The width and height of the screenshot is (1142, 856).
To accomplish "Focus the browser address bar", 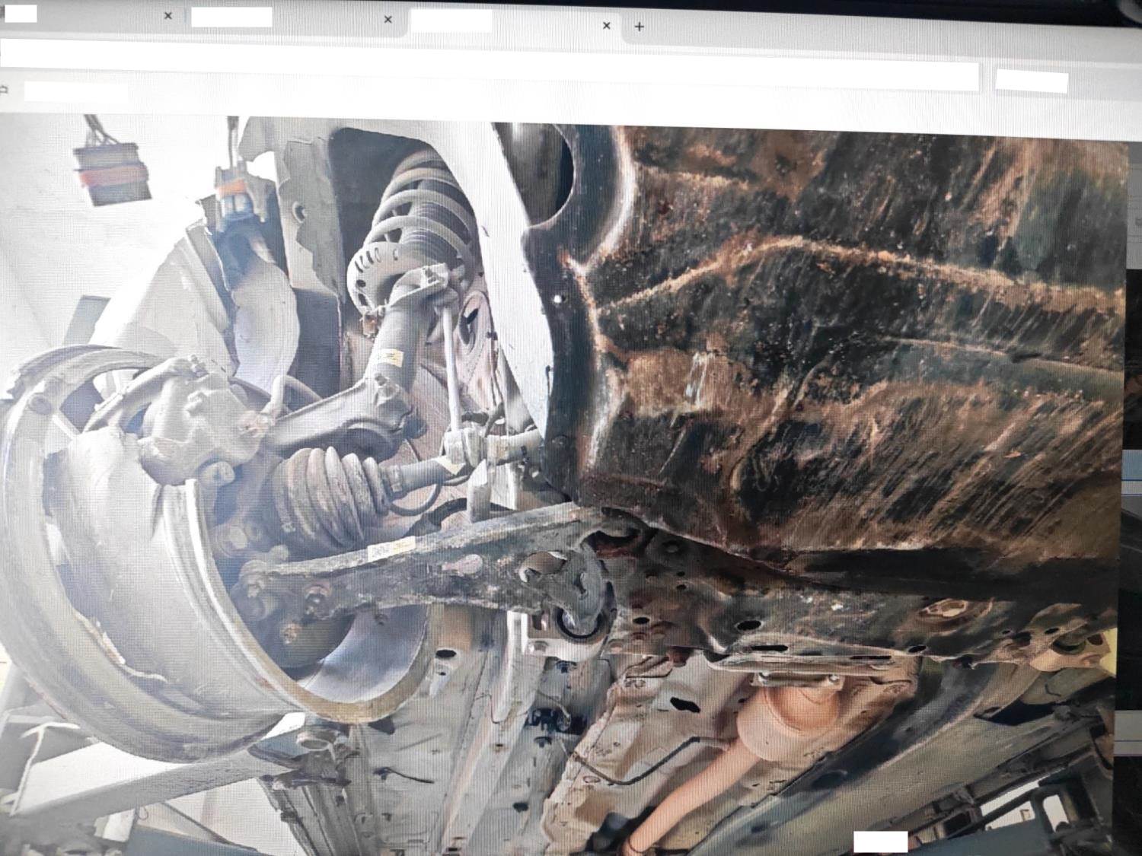I will click(487, 75).
